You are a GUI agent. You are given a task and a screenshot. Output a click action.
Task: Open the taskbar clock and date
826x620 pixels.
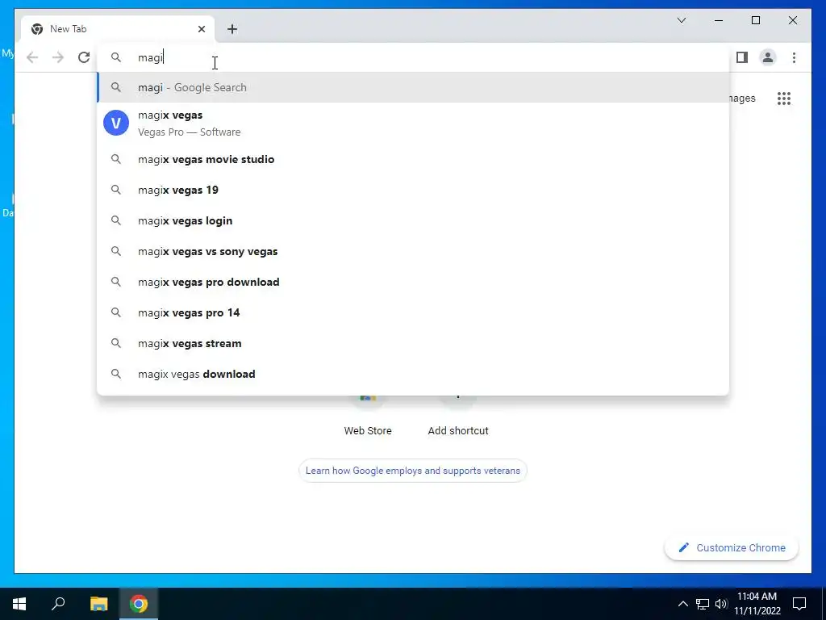coord(757,604)
